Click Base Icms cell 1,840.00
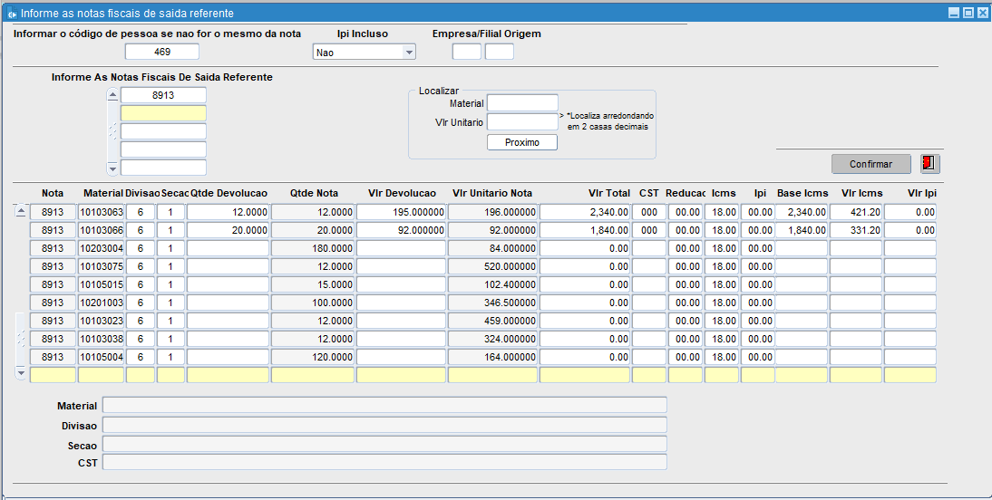Screen dimensions: 992x500 (802, 230)
